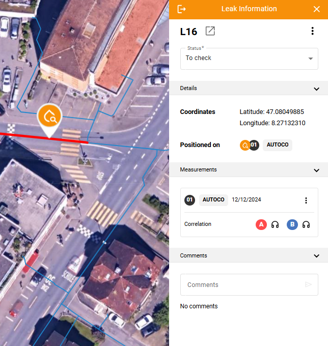The height and width of the screenshot is (346, 328).
Task: Listen to sensor A via headphone icon
Action: pyautogui.click(x=275, y=224)
